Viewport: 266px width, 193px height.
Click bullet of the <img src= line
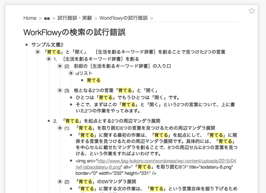(71, 161)
